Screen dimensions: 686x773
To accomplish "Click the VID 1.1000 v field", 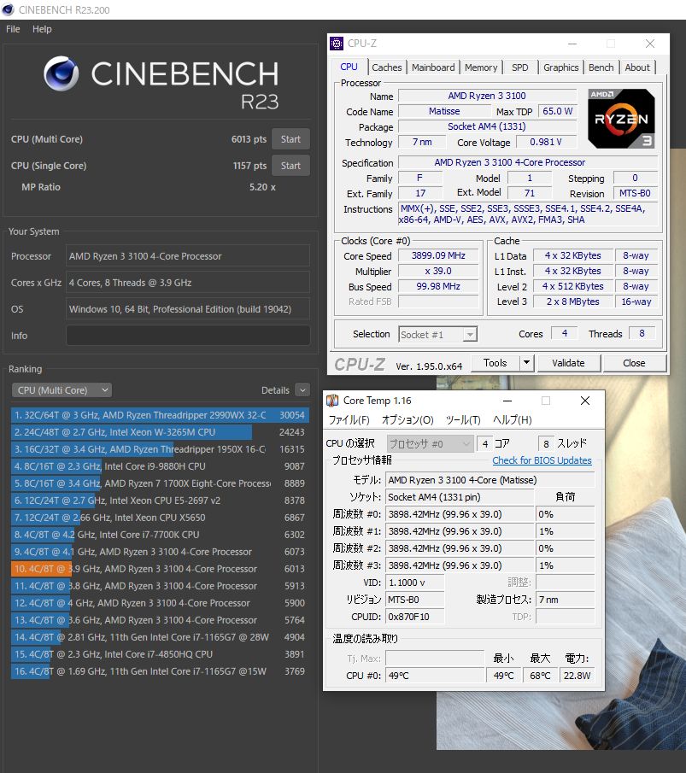I will 414,583.
